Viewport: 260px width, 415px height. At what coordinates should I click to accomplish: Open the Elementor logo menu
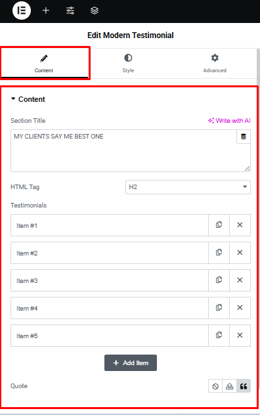click(22, 11)
